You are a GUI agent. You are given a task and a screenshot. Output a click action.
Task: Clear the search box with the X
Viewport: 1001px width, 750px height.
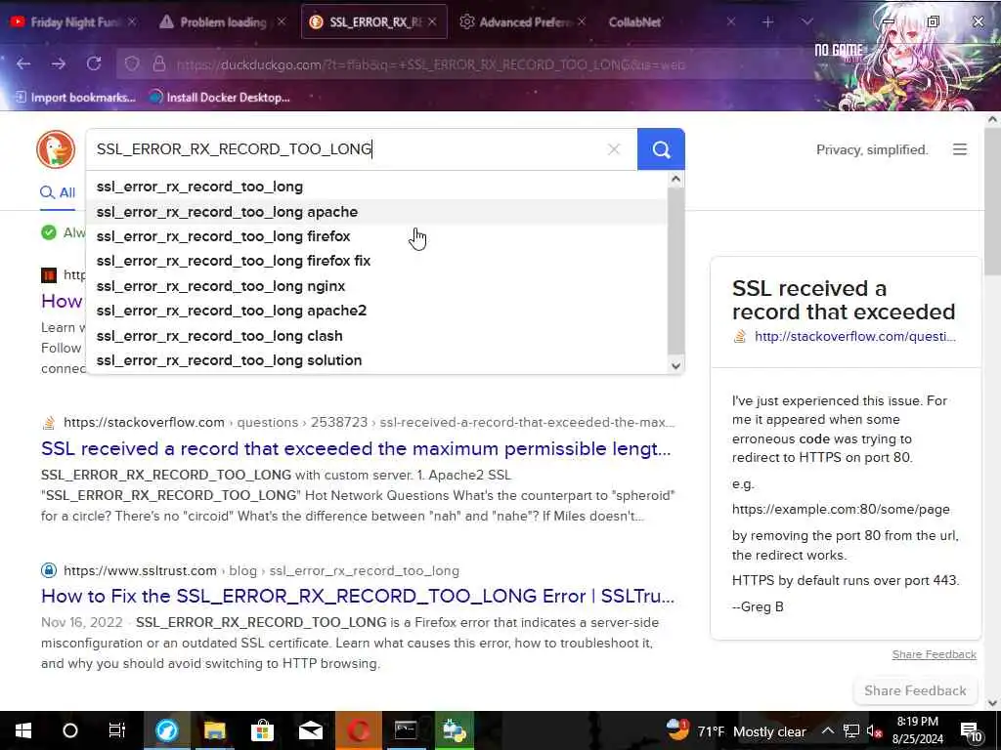(x=614, y=149)
